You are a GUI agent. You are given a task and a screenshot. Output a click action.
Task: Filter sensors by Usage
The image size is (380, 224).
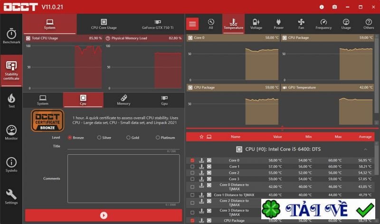[346, 24]
